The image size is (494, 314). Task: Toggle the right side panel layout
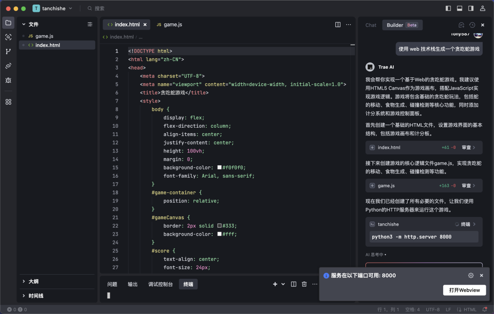point(471,8)
